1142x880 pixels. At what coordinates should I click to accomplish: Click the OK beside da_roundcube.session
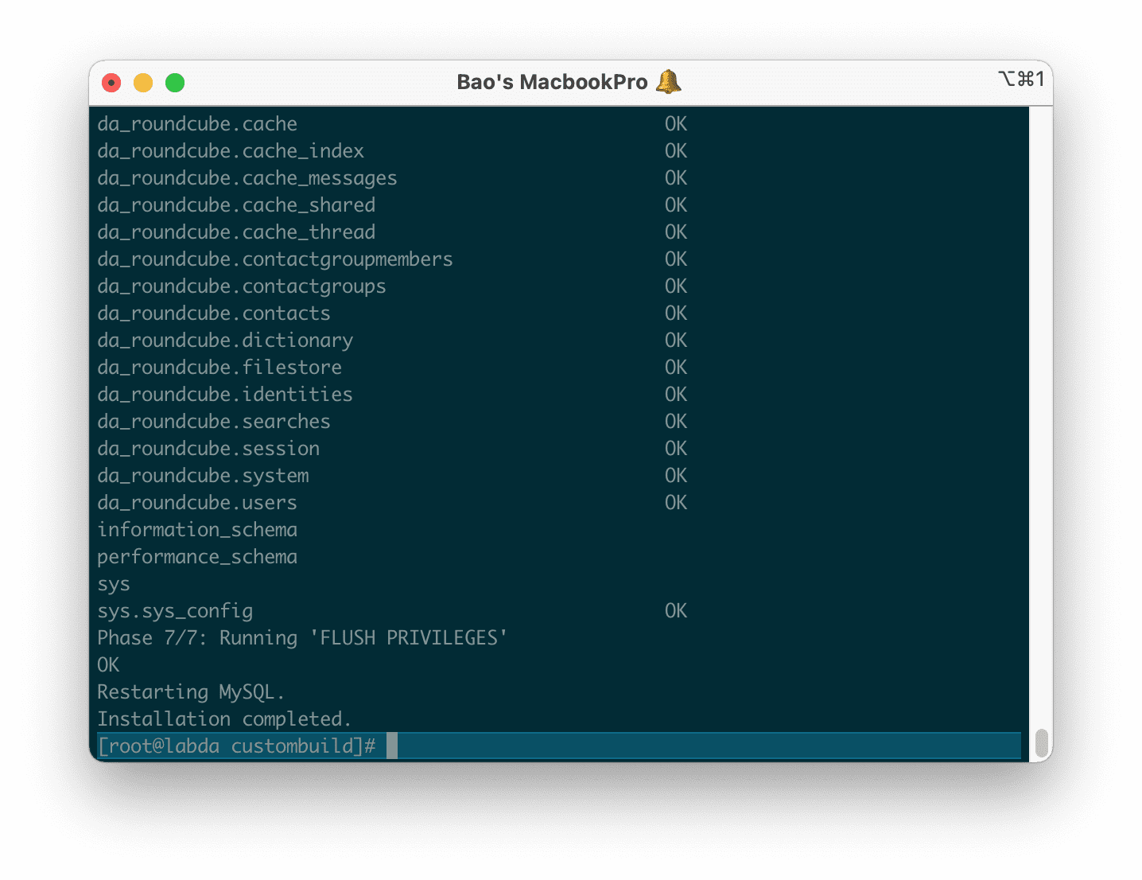[675, 448]
